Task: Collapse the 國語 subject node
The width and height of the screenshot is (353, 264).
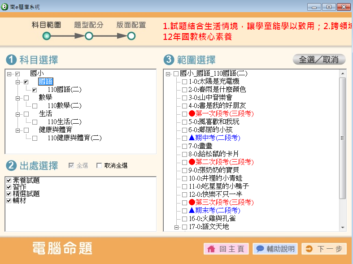Action: (x=17, y=82)
